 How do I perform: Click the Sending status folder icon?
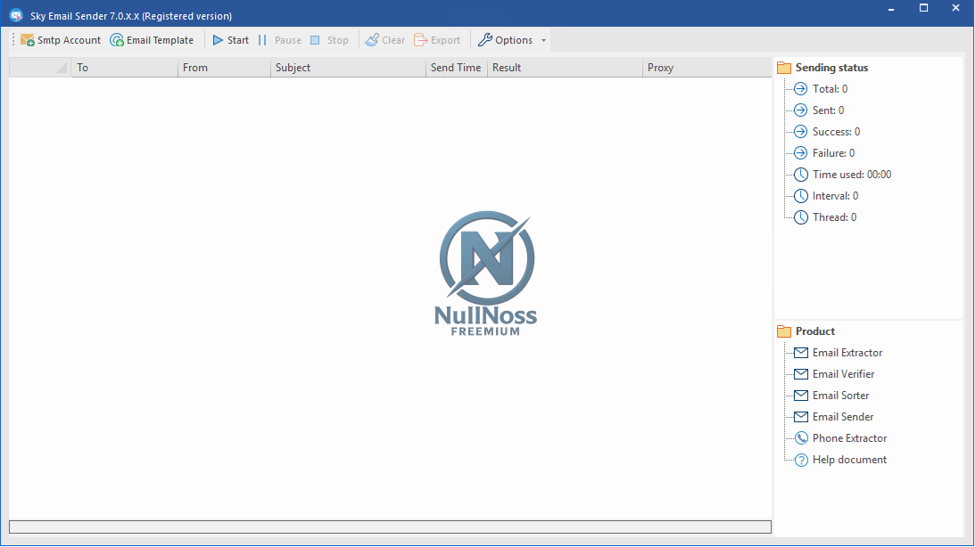(x=784, y=68)
